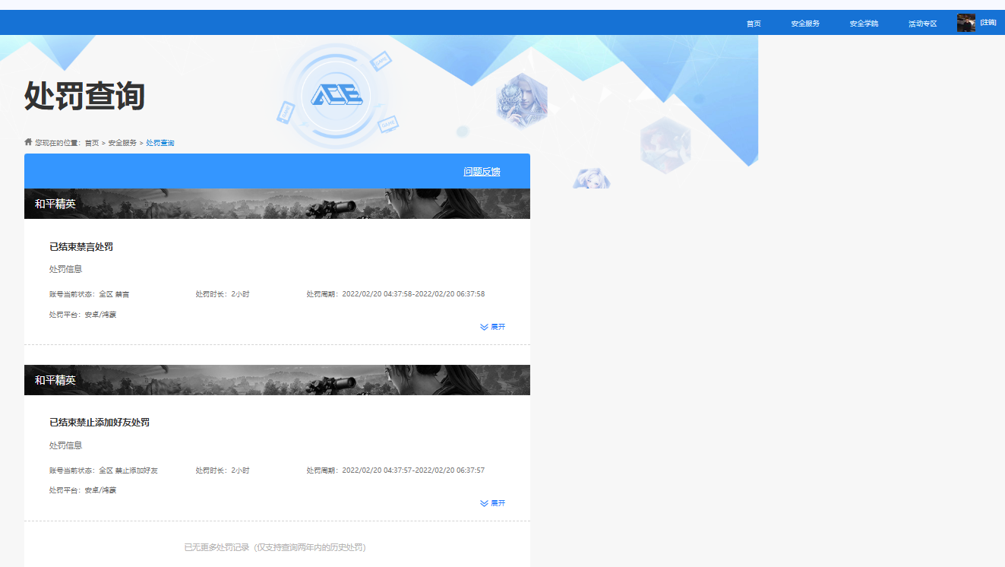
Task: Open 首页 in the top navigation bar
Action: pos(754,24)
